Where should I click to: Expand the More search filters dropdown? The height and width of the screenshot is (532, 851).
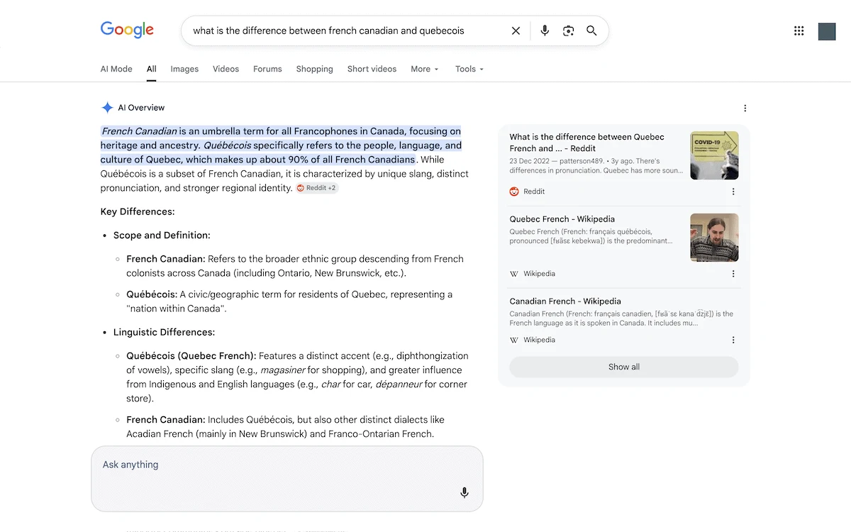[x=425, y=69]
